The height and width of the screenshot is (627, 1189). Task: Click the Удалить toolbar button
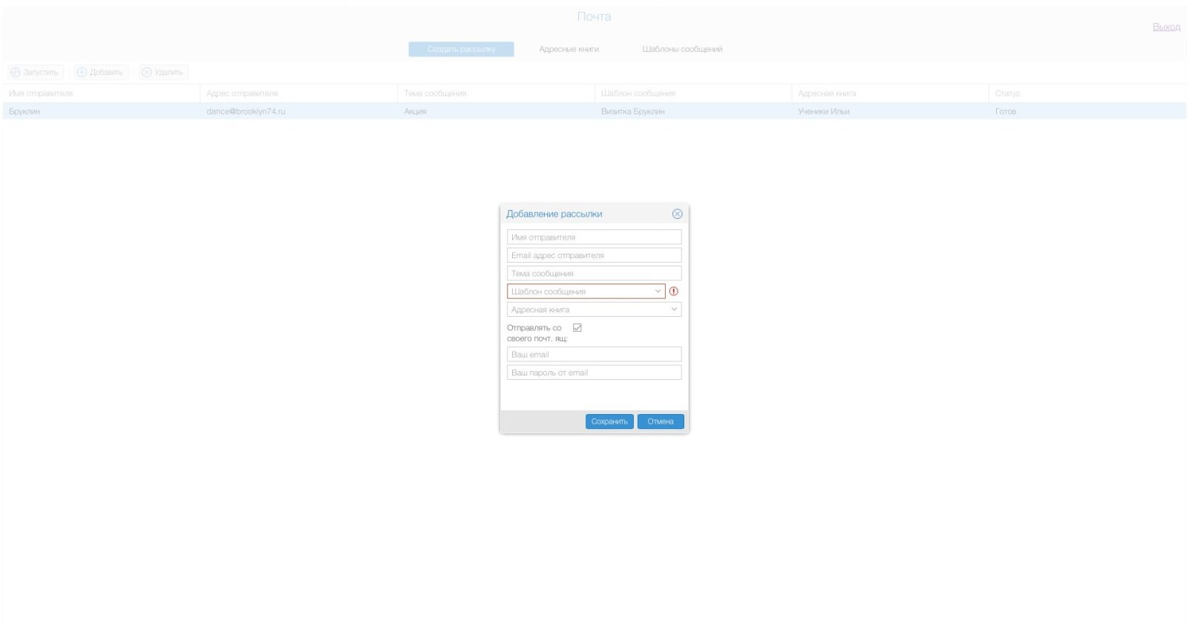tap(163, 73)
